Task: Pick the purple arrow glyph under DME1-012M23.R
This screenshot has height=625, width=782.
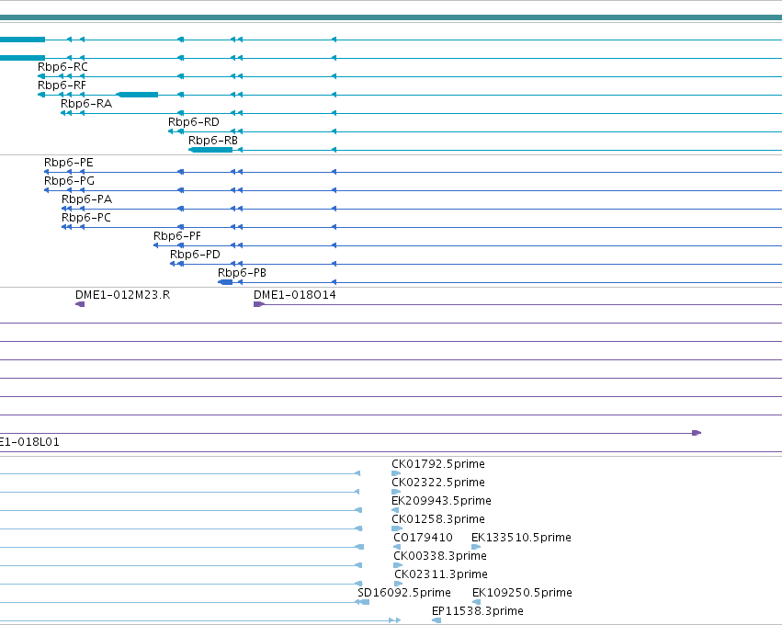Action: pos(80,304)
